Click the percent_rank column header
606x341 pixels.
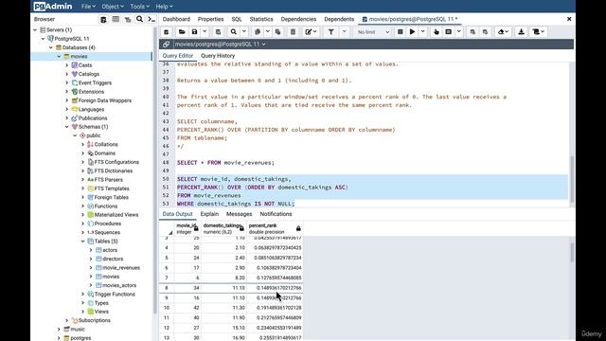[x=275, y=228]
